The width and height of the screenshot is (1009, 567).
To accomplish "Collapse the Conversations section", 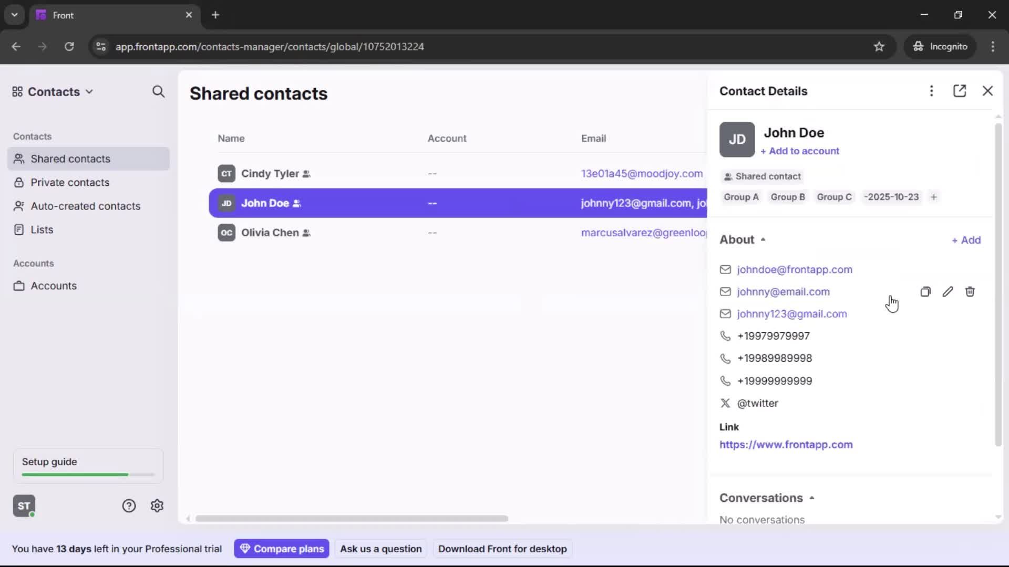I will (x=811, y=498).
